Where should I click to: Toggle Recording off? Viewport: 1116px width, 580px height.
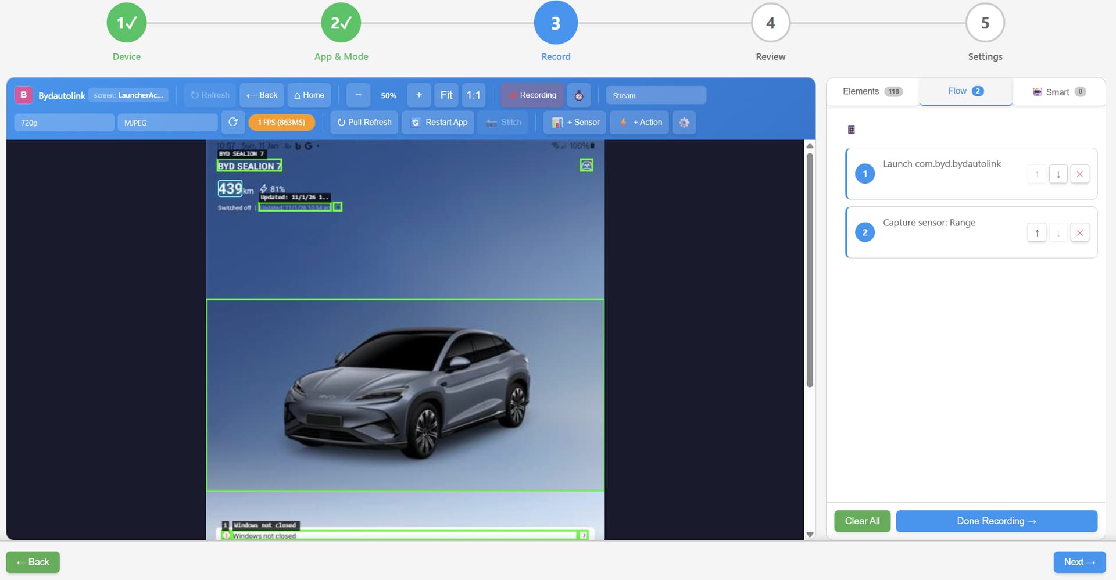[x=531, y=95]
